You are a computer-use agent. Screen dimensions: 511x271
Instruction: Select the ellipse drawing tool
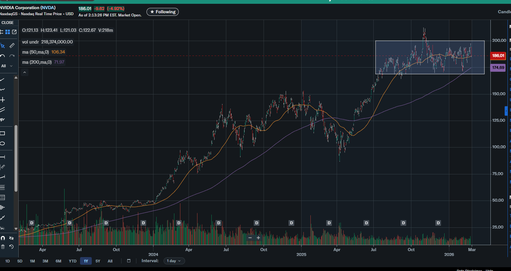point(3,143)
